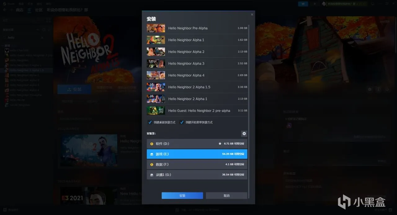Toggle create start menu shortcut checkbox
The image size is (397, 215).
(182, 122)
